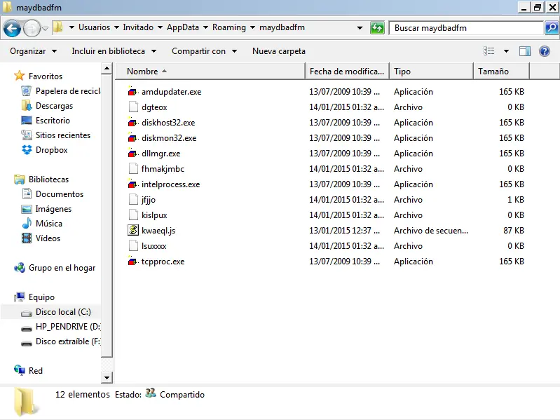Click the sidebar scrollbar down arrow
The height and width of the screenshot is (420, 560).
point(107,377)
